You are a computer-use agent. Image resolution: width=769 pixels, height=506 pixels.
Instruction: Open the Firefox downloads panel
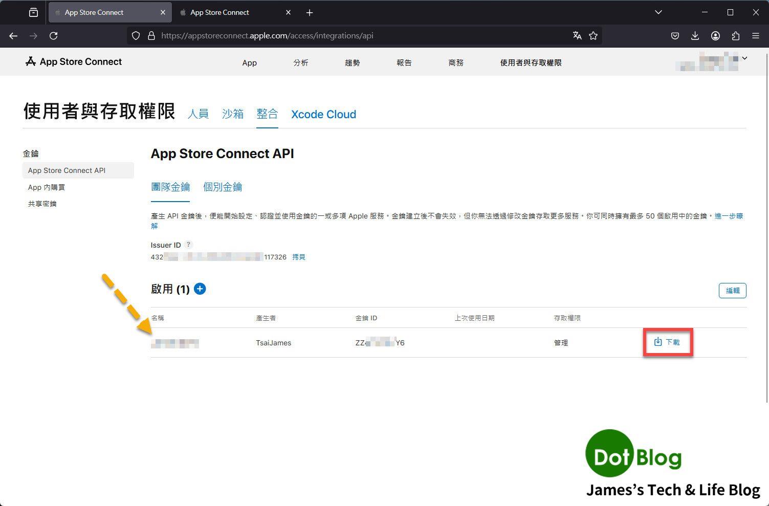695,35
